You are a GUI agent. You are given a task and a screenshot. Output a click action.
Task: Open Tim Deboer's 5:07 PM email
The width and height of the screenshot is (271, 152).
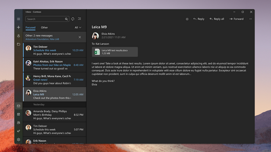[x=55, y=130]
